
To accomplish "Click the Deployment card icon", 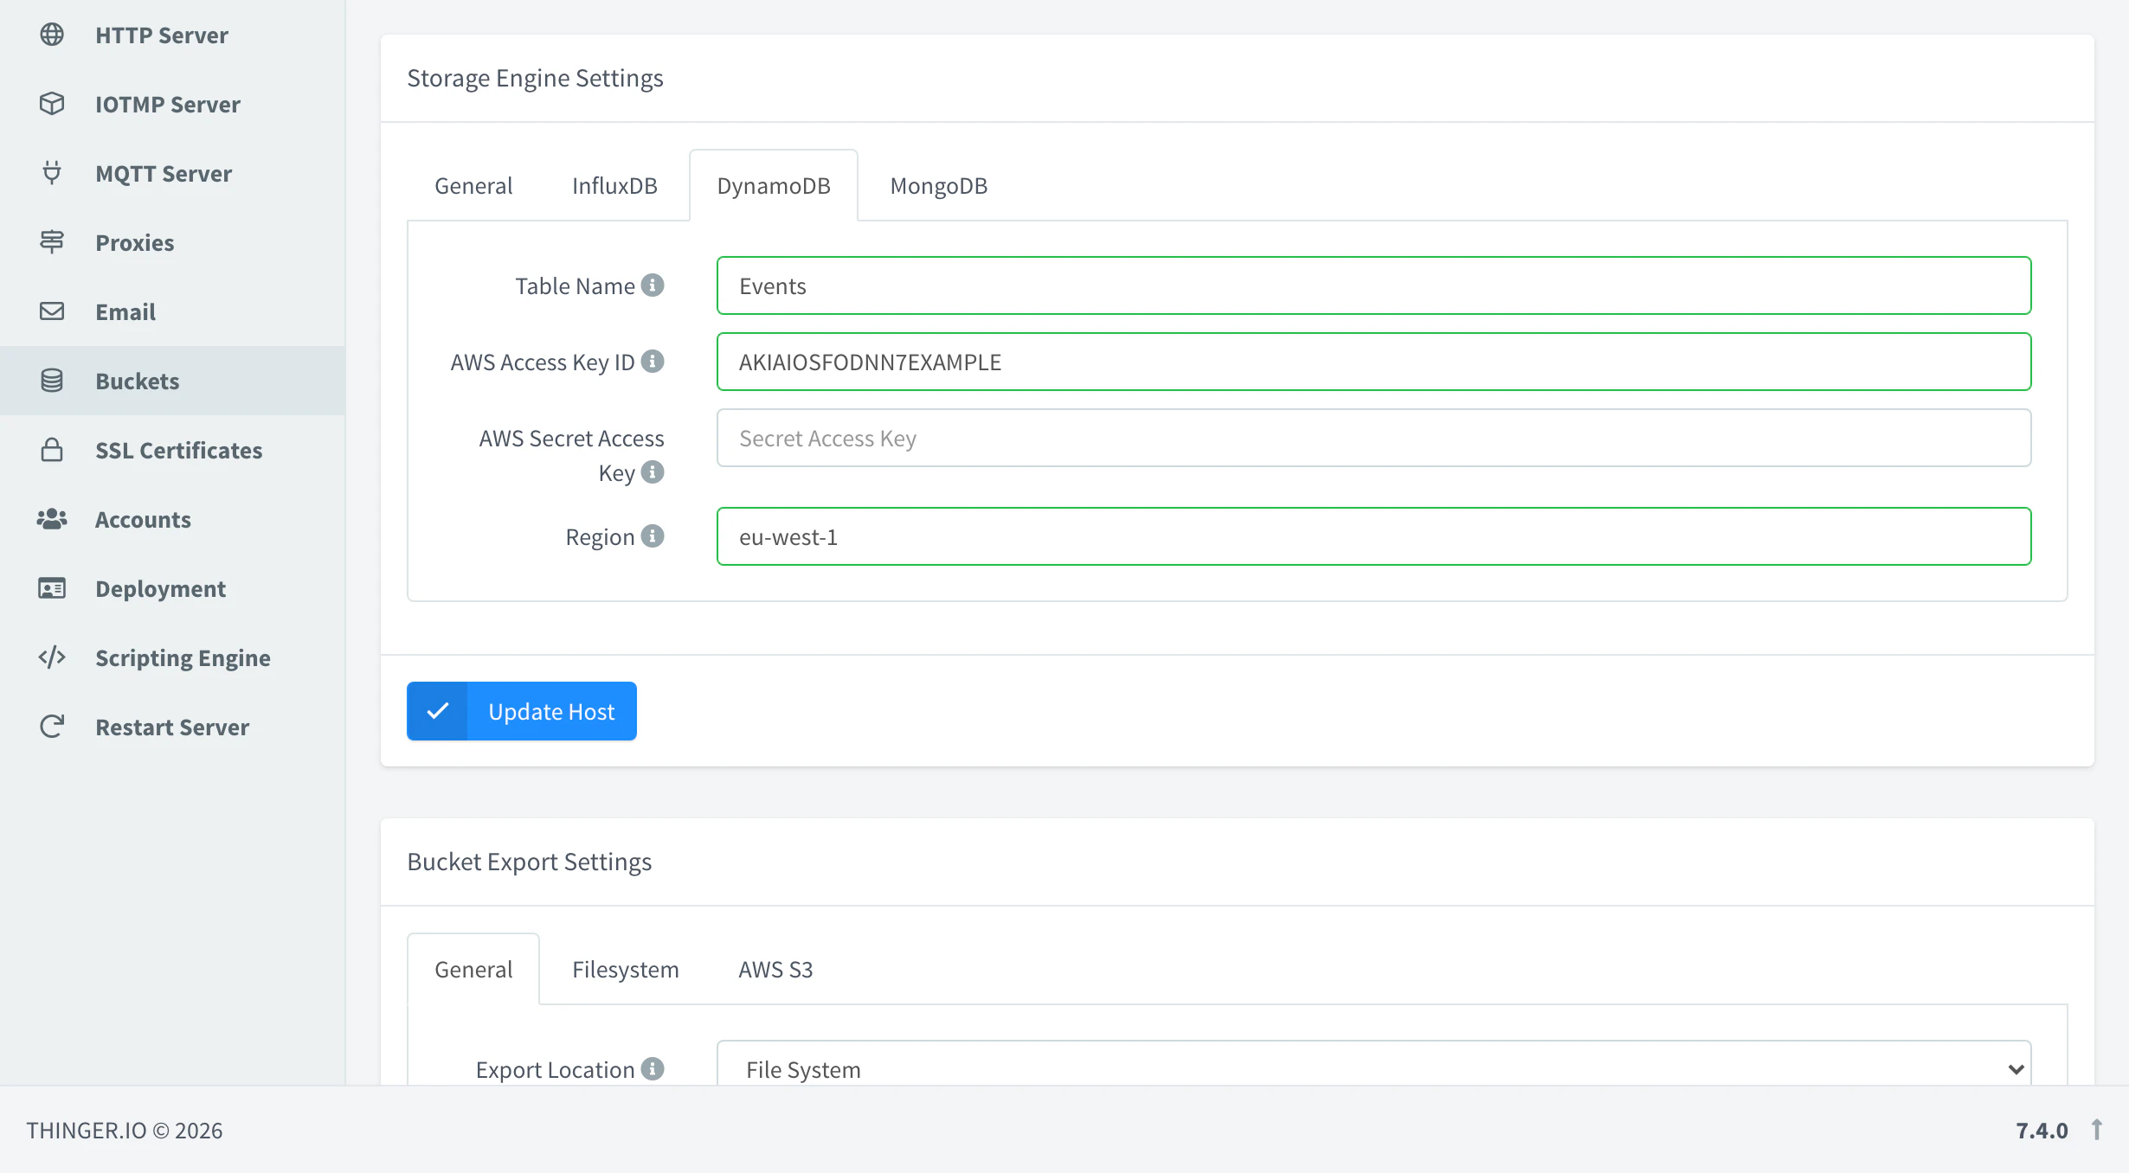I will (52, 588).
